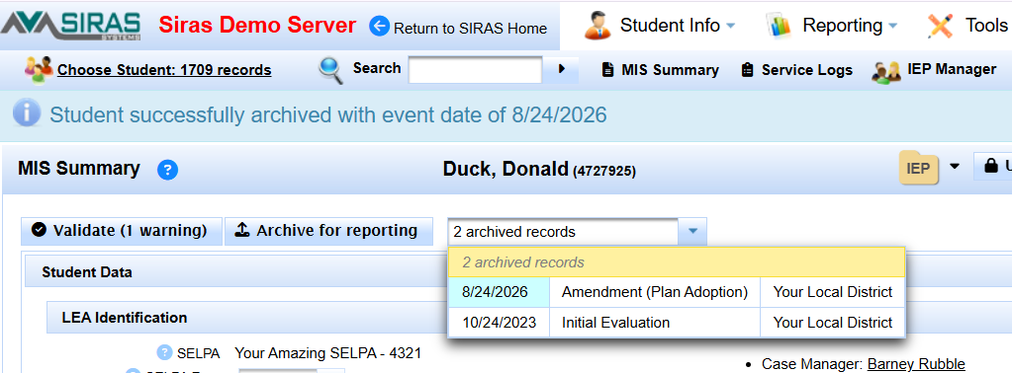Click the magnifying glass search icon
The width and height of the screenshot is (1012, 373).
pyautogui.click(x=330, y=70)
